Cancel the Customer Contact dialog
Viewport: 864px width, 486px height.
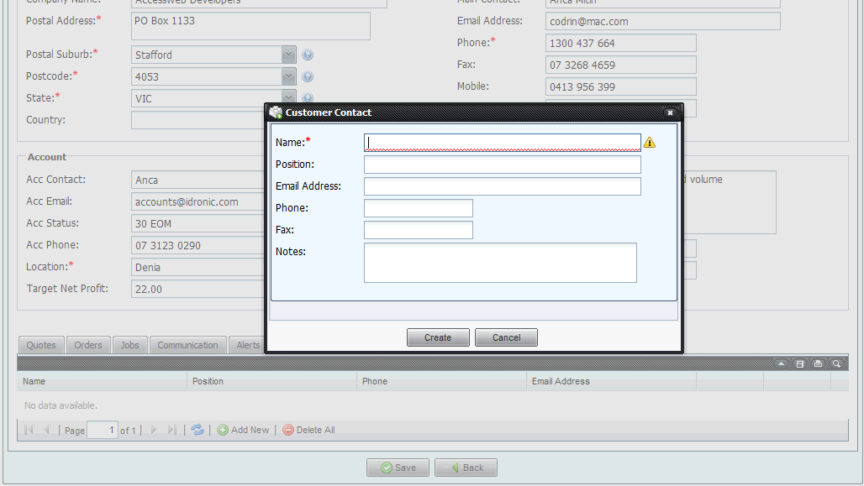pos(506,337)
